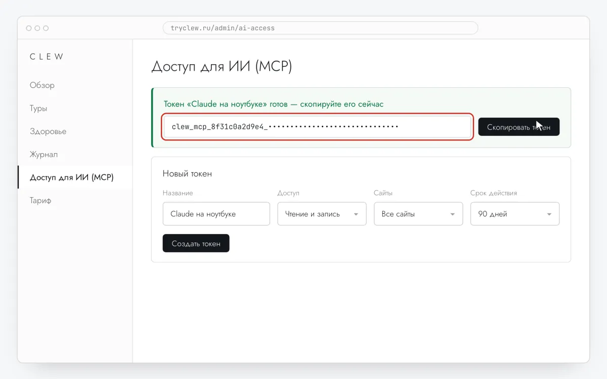Click the address bar tryclew.ru/admin/ai-access

[x=320, y=28]
